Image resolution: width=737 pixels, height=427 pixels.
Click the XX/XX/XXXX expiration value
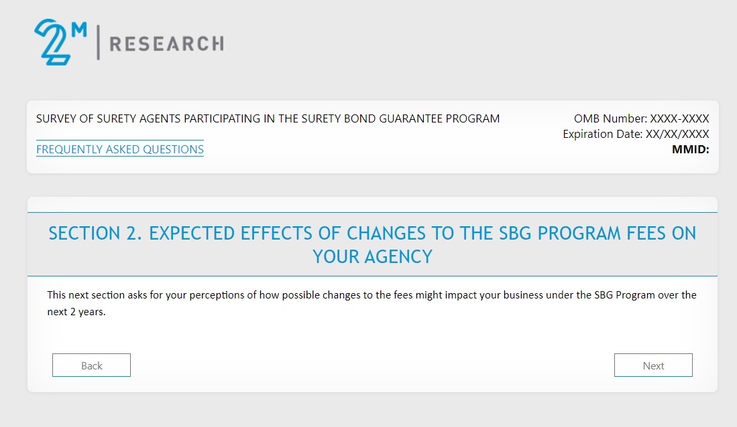tap(677, 135)
